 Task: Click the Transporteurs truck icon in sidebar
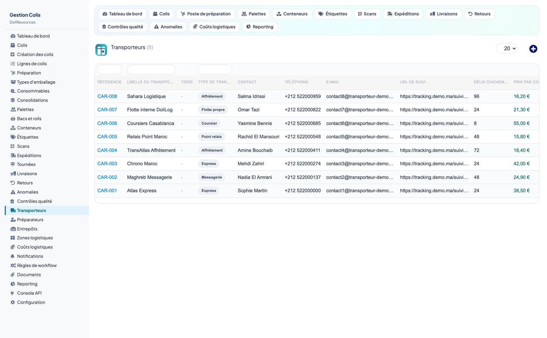(13, 211)
